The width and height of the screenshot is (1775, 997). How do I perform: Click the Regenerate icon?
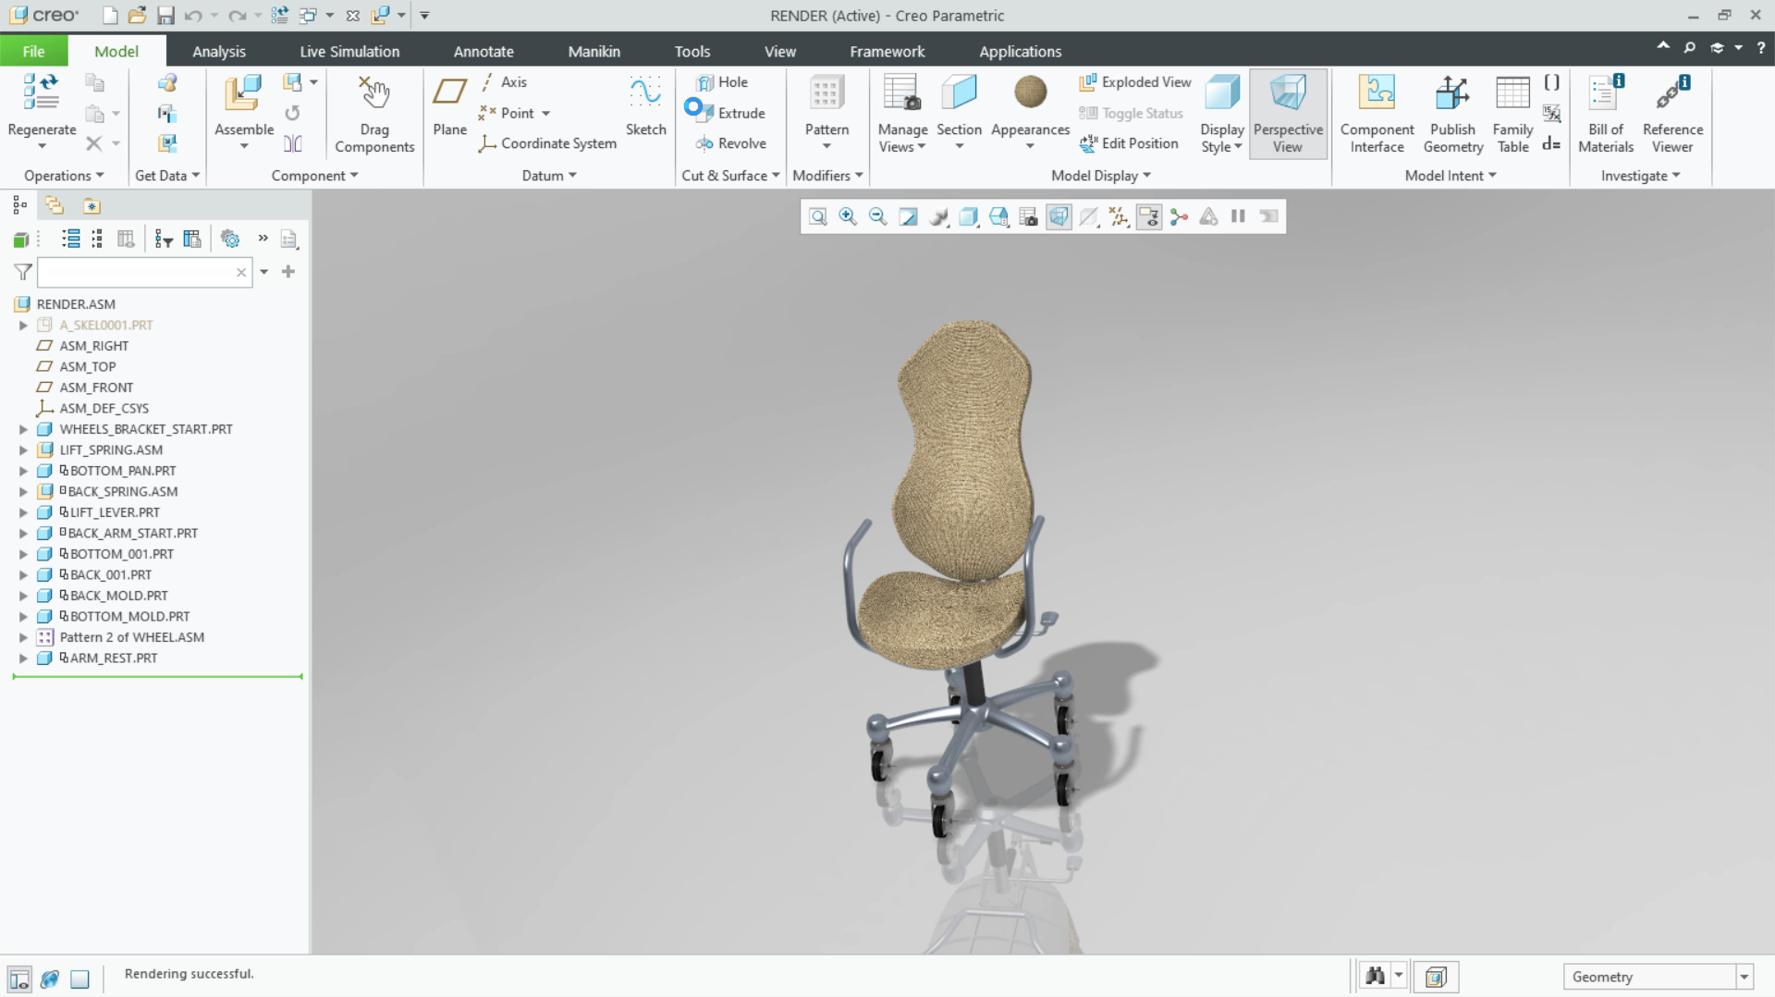(42, 93)
